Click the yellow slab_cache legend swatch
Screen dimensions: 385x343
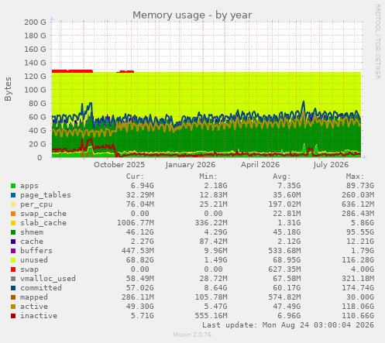13,223
